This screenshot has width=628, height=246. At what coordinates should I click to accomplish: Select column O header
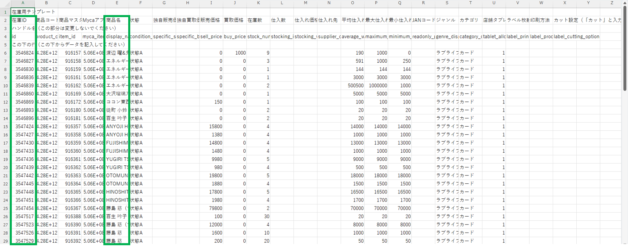[x=352, y=3]
